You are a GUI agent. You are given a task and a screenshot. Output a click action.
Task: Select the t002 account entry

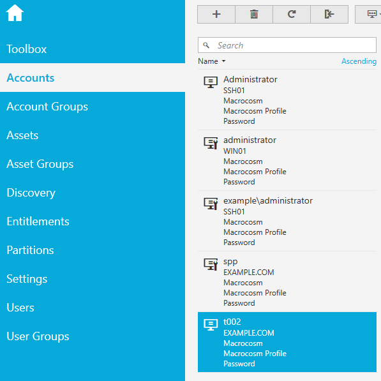point(287,342)
